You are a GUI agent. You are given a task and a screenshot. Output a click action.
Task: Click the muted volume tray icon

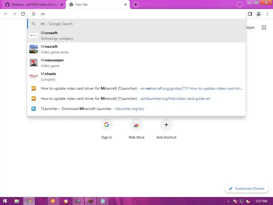click(248, 201)
